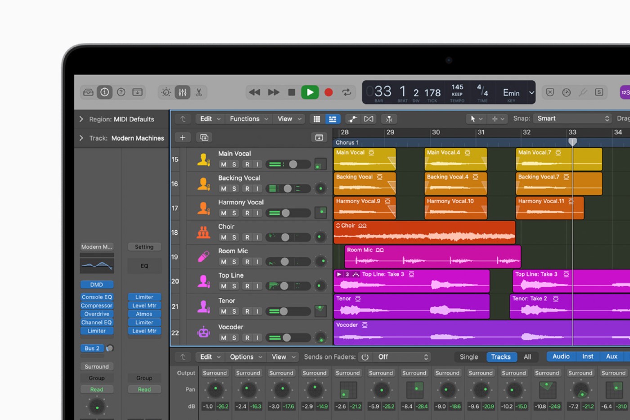Solo the Top Line track

[x=234, y=286]
